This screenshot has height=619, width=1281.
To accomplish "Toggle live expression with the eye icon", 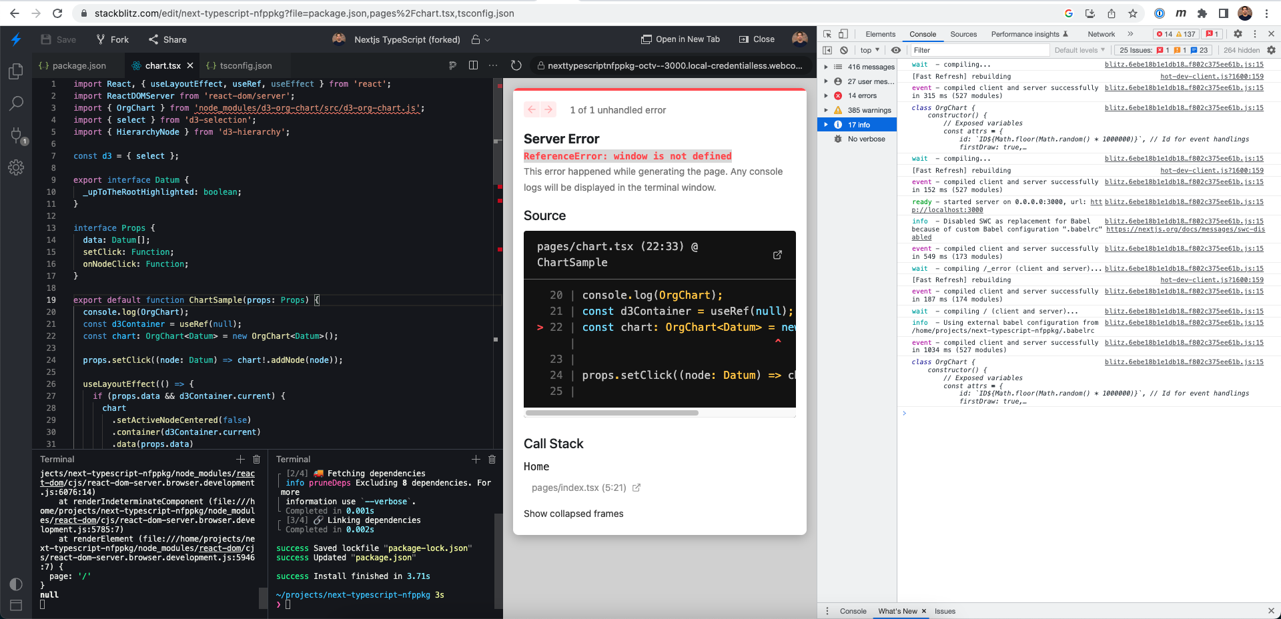I will pyautogui.click(x=895, y=50).
